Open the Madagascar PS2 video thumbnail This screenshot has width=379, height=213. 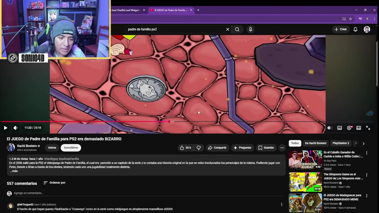[x=305, y=203]
